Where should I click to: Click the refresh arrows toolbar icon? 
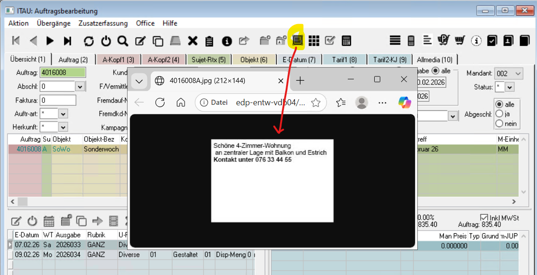pyautogui.click(x=89, y=41)
